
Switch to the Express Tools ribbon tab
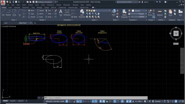point(84,8)
